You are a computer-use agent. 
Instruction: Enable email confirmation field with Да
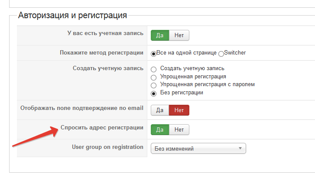click(159, 110)
